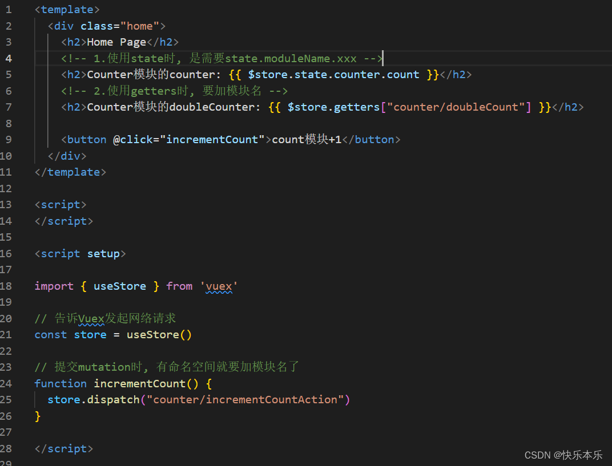Image resolution: width=612 pixels, height=466 pixels.
Task: Click the closing div tag on line 10
Action: [x=67, y=156]
